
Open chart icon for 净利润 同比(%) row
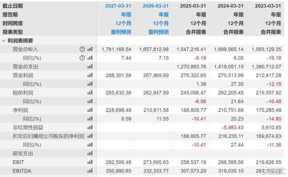click(x=90, y=119)
